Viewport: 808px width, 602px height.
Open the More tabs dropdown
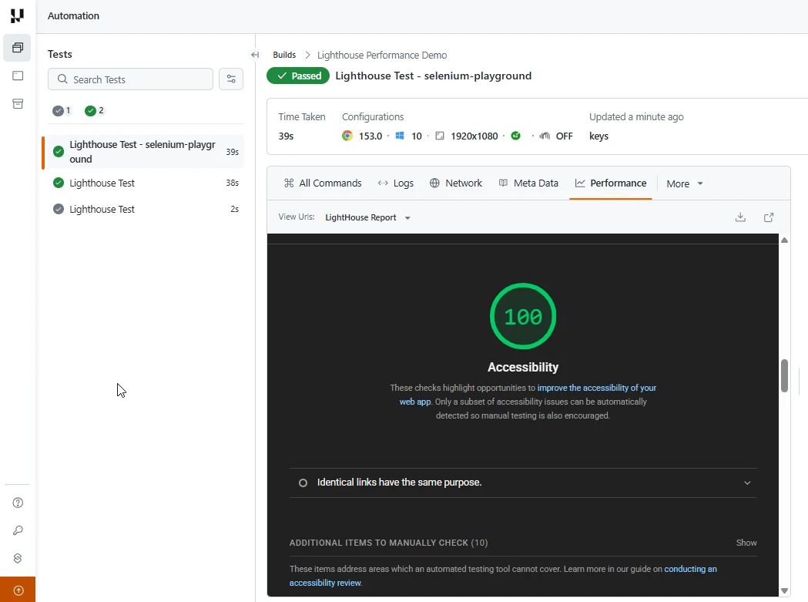coord(685,183)
